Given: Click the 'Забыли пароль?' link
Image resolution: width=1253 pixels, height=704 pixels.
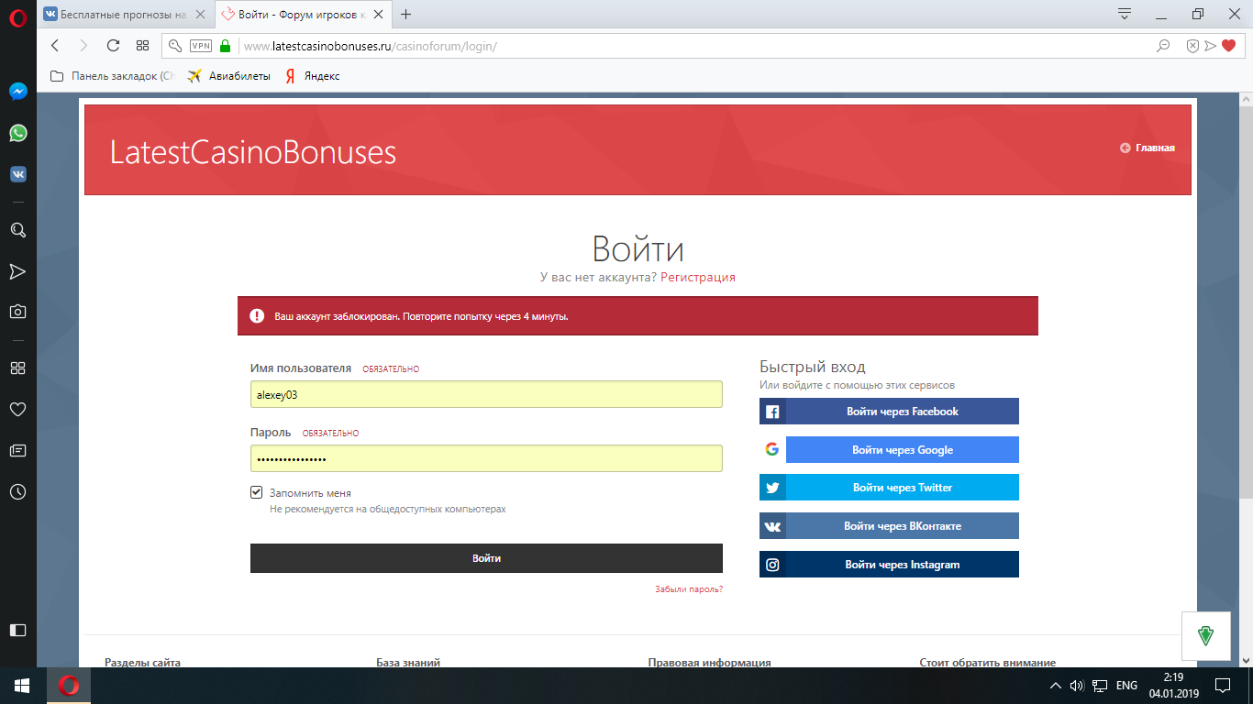Looking at the screenshot, I should (688, 589).
